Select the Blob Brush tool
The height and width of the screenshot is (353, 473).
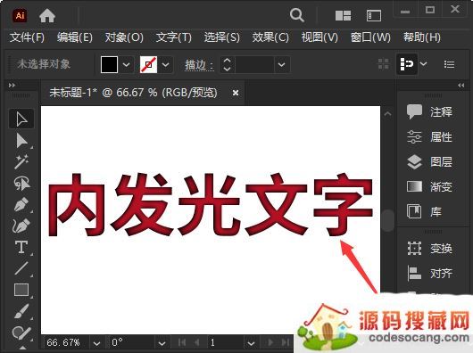click(21, 333)
